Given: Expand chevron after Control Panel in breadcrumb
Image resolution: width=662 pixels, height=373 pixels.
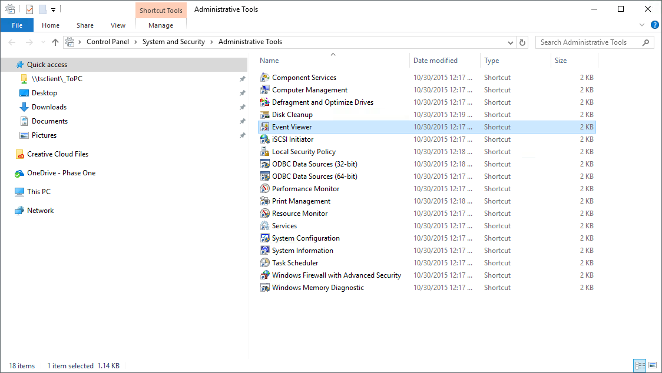Looking at the screenshot, I should tap(135, 42).
